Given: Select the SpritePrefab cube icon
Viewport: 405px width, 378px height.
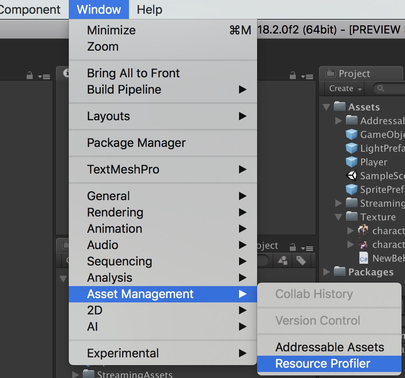Looking at the screenshot, I should coord(352,189).
